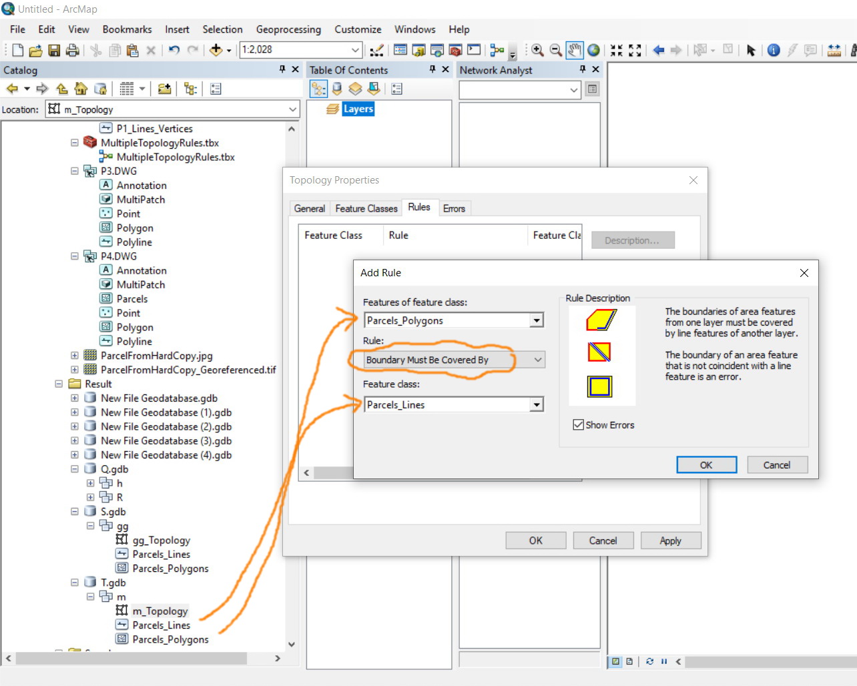
Task: Expand the R feature dataset in Q.gdb
Action: coord(90,498)
